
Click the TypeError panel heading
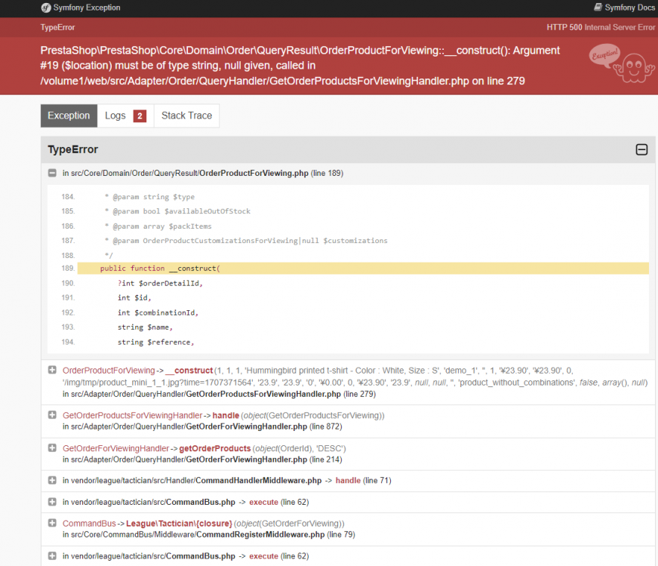(72, 149)
